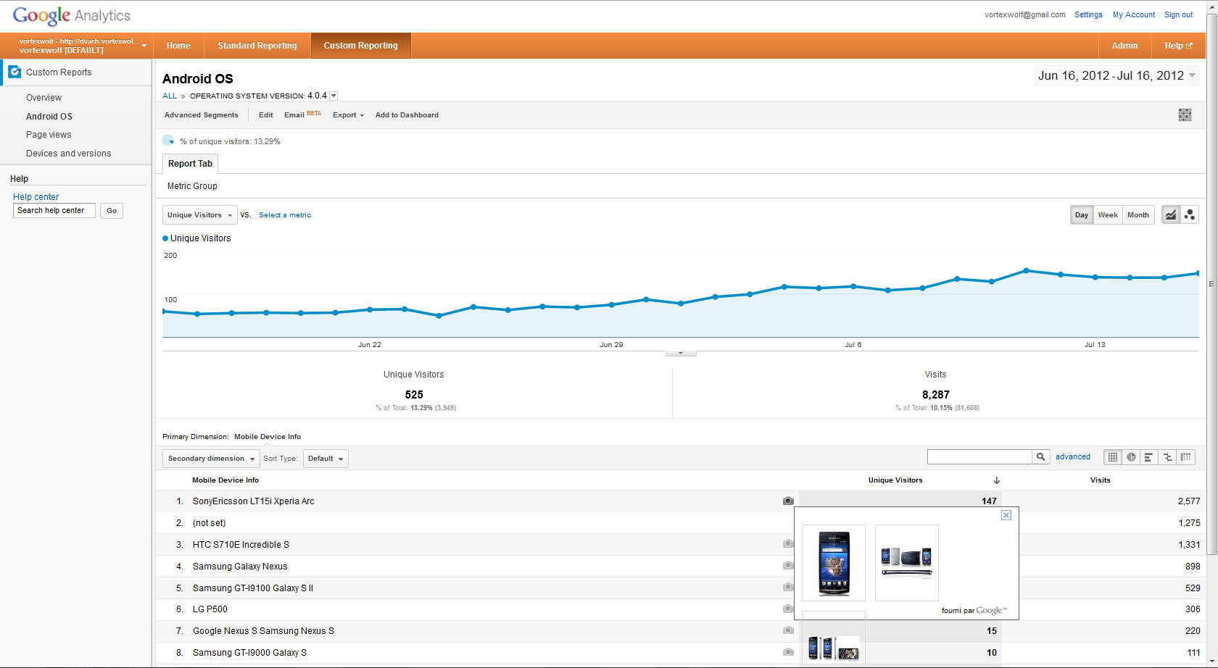Click the Sign out link

click(x=1178, y=14)
